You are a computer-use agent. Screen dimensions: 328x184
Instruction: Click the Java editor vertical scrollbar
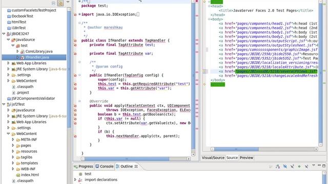(x=193, y=76)
